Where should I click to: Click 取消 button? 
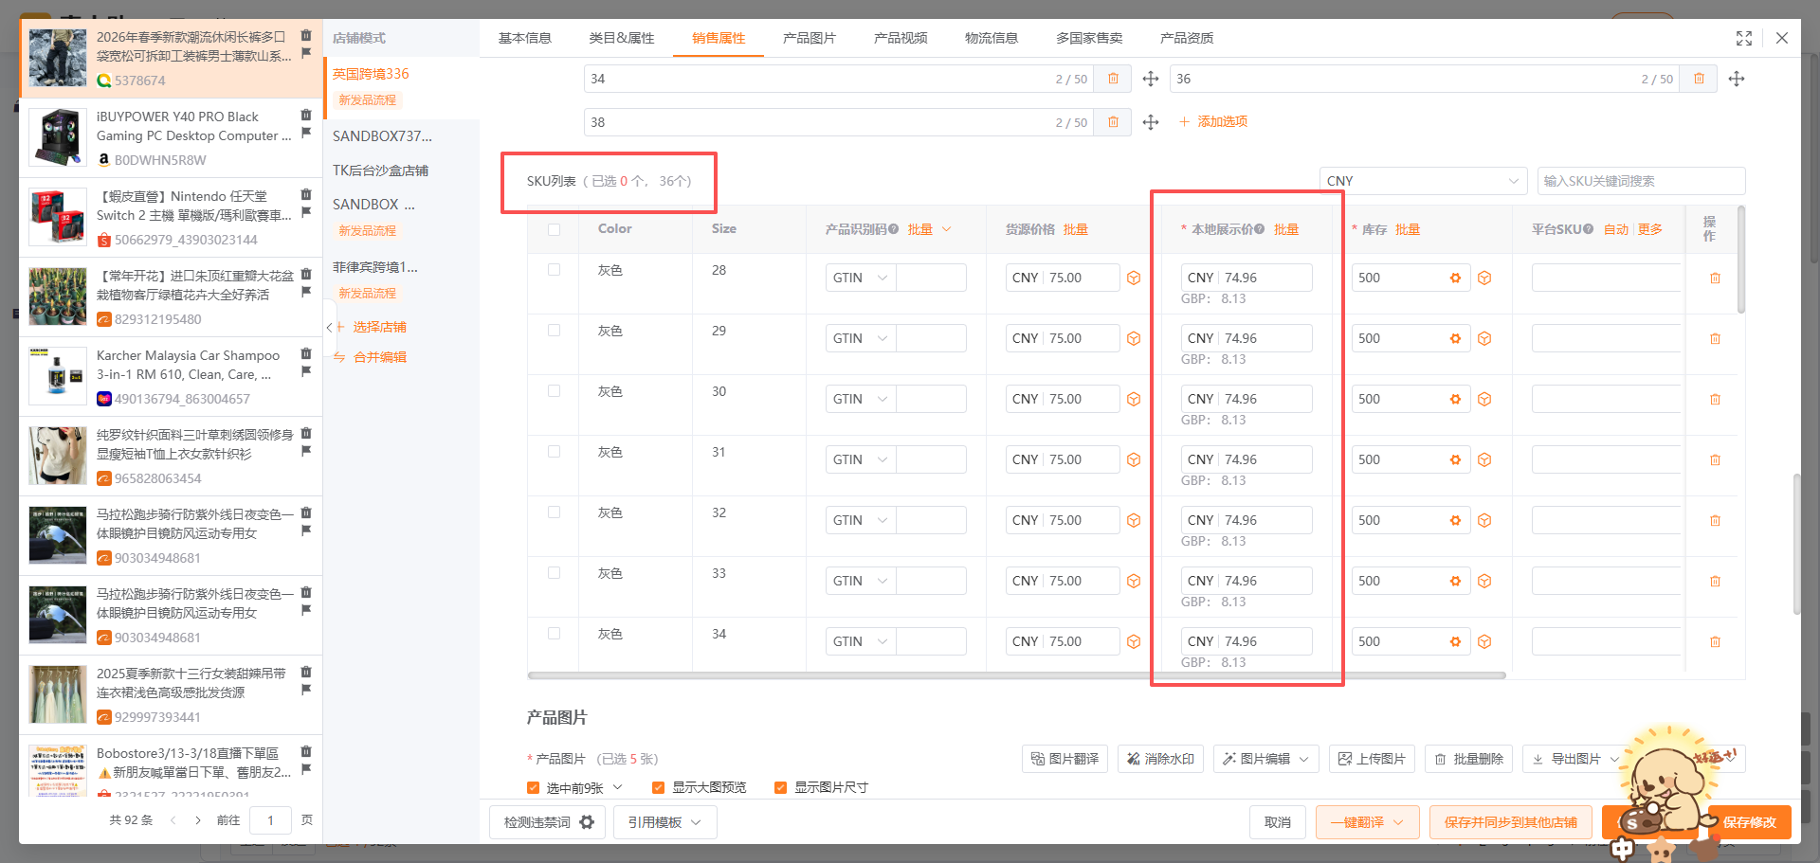coord(1278,822)
